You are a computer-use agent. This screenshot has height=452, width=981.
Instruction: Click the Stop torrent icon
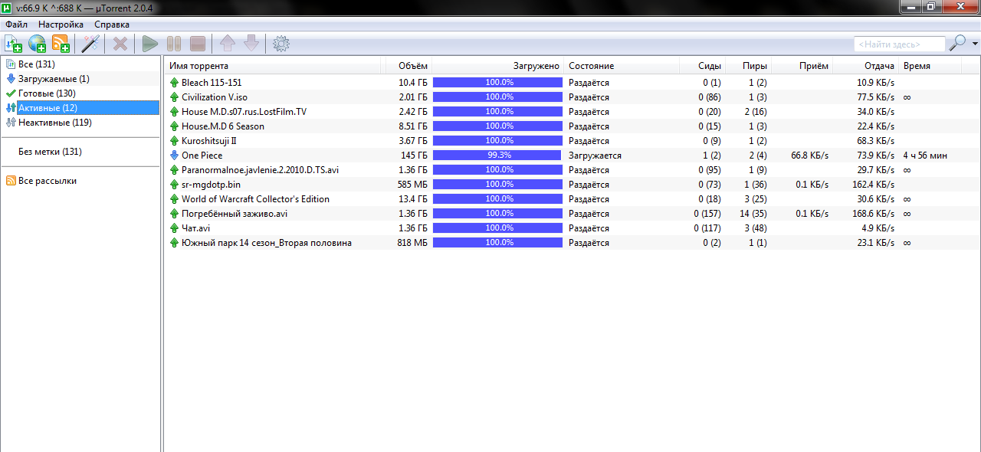[198, 44]
